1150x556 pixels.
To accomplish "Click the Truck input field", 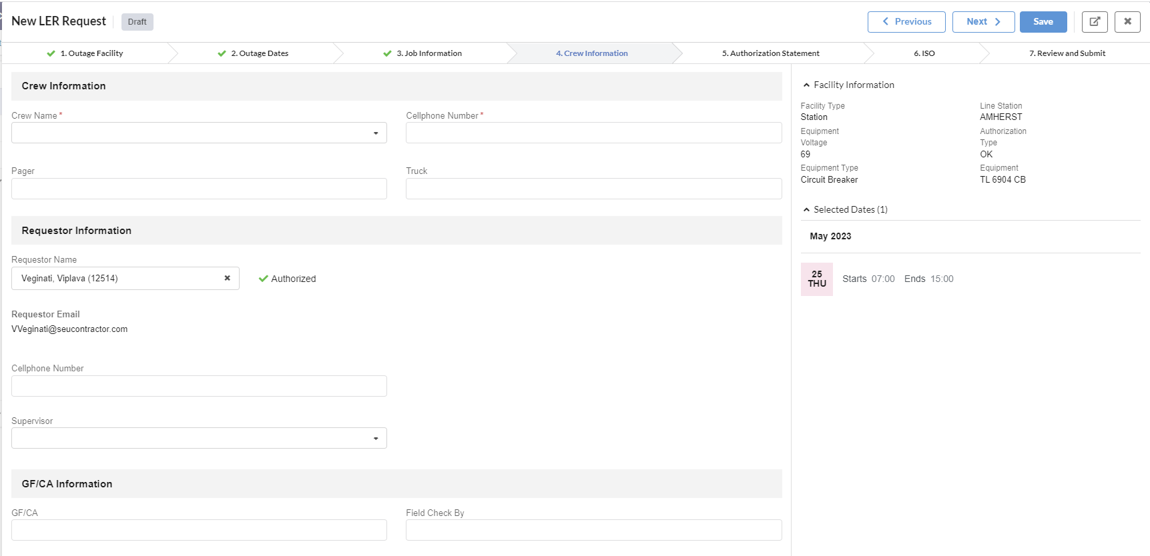I will point(593,189).
